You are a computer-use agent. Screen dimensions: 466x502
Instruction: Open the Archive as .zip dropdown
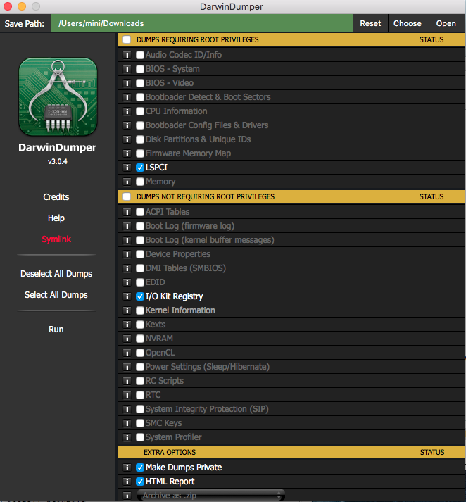pyautogui.click(x=211, y=496)
